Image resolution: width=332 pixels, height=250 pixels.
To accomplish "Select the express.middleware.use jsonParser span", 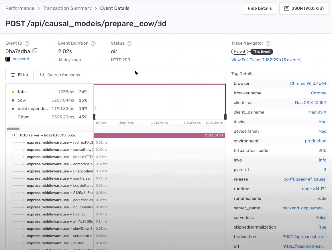I will coord(60,178).
